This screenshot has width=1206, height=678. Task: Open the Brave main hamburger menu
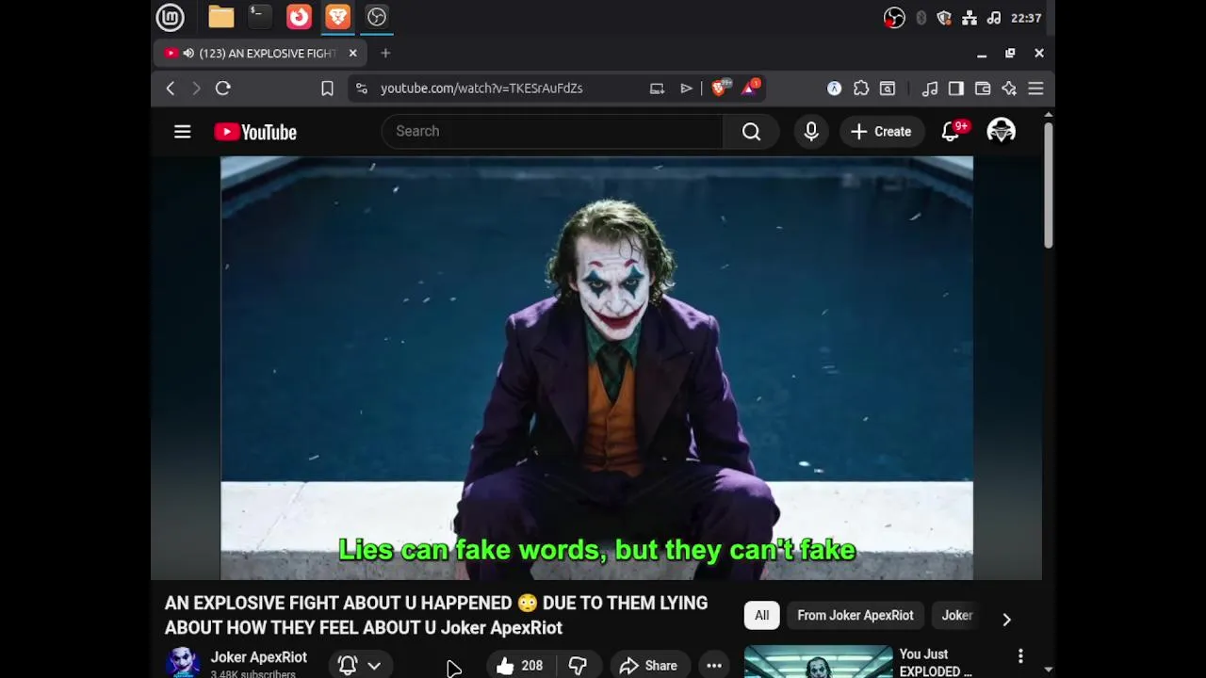[1035, 89]
